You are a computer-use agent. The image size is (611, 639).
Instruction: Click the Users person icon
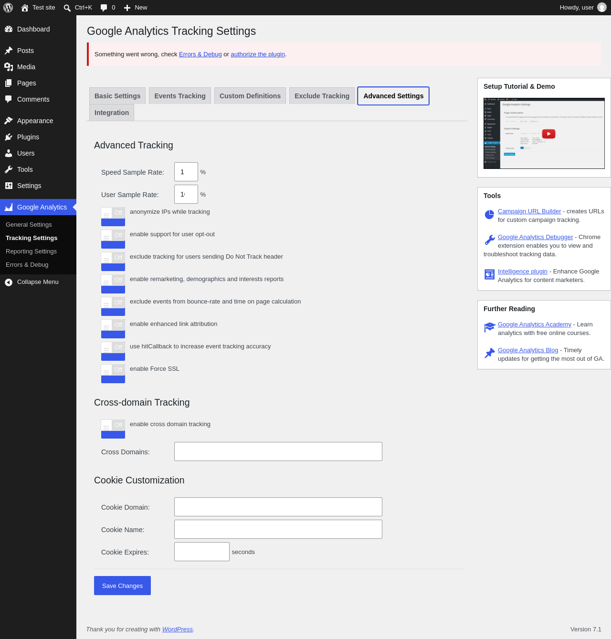9,153
